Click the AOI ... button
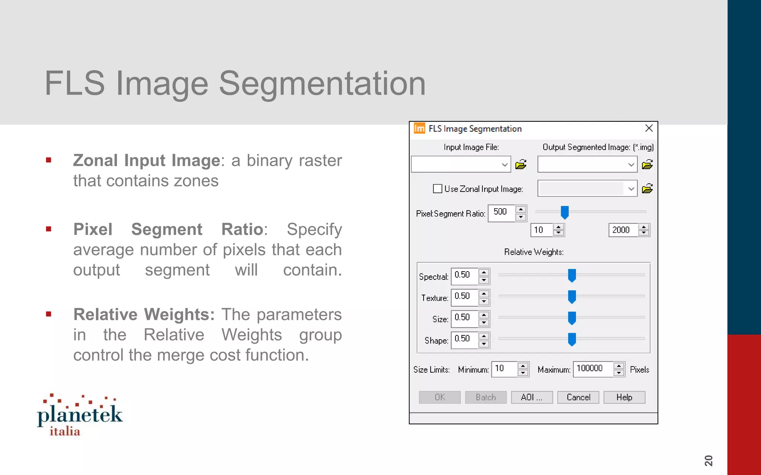 point(531,397)
